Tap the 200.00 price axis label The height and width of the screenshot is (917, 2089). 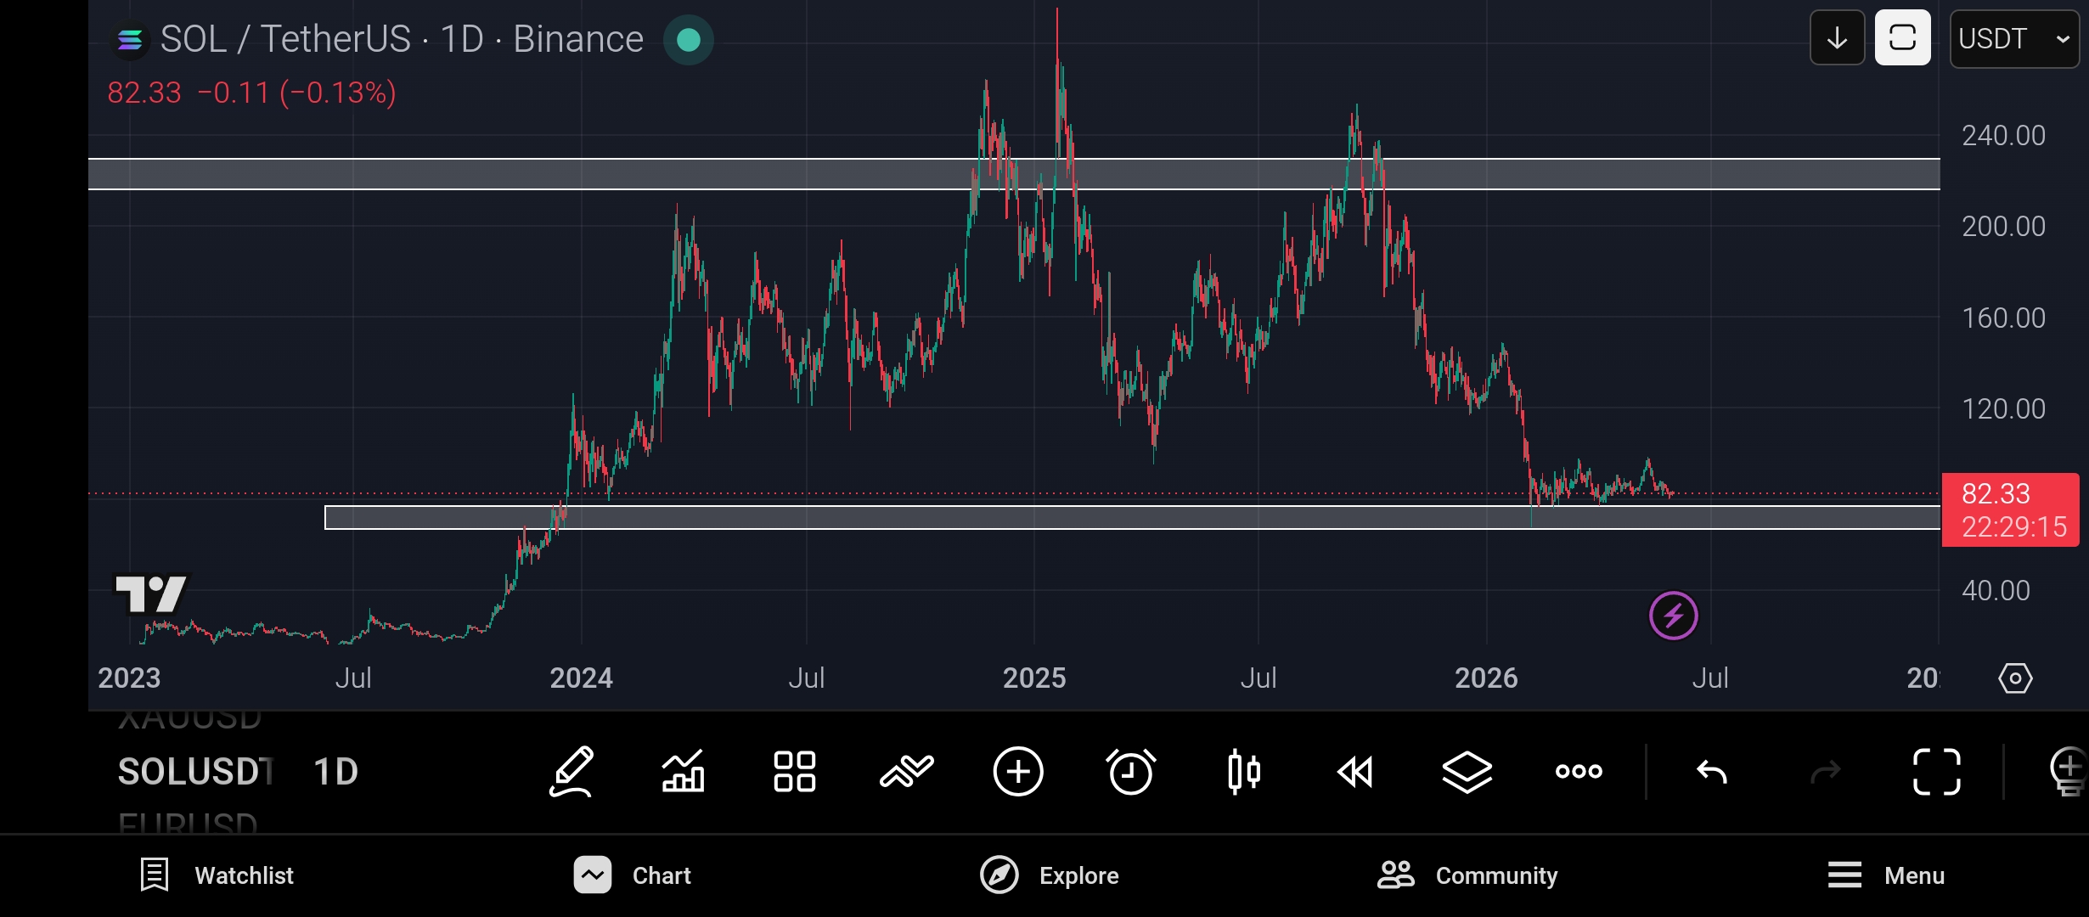pyautogui.click(x=2003, y=227)
